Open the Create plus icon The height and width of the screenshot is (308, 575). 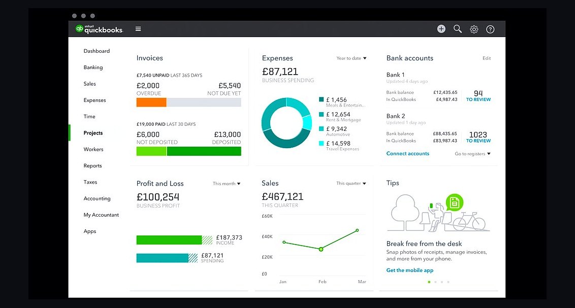pos(441,29)
